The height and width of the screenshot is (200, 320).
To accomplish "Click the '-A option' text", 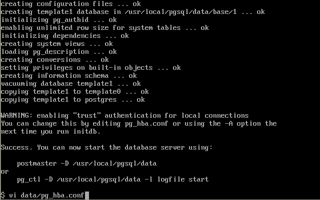I will (242, 124).
